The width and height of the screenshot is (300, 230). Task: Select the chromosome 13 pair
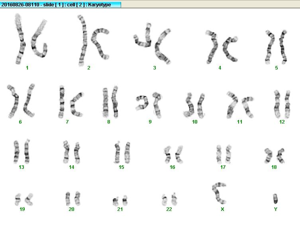[22, 151]
